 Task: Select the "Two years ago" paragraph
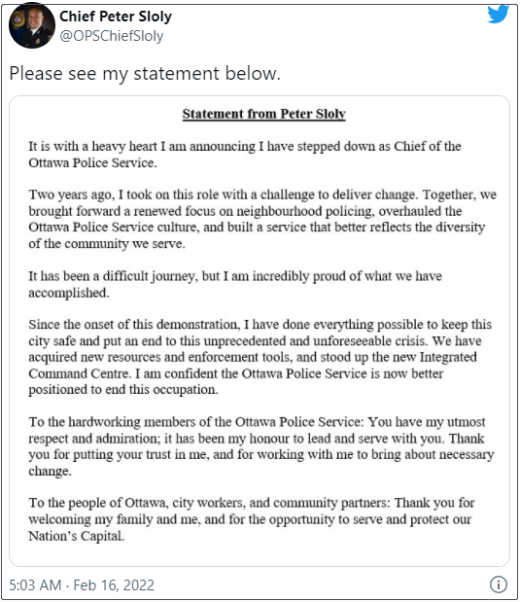click(262, 219)
